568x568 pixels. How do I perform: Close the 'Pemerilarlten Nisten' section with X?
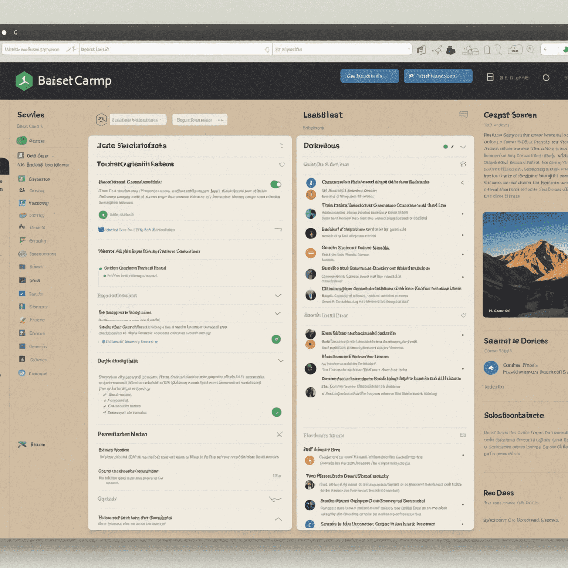coord(280,434)
